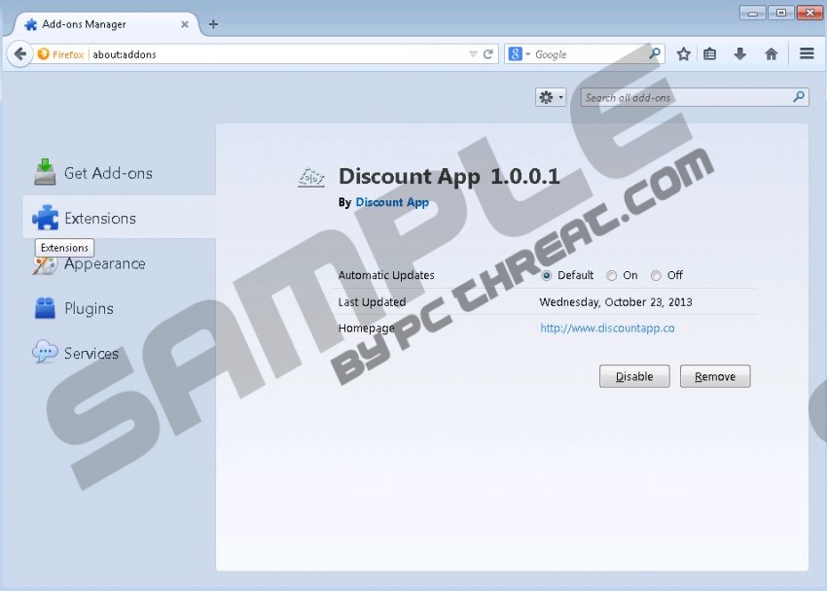The image size is (827, 591).
Task: Click the search magnifier in Google box
Action: click(x=655, y=54)
